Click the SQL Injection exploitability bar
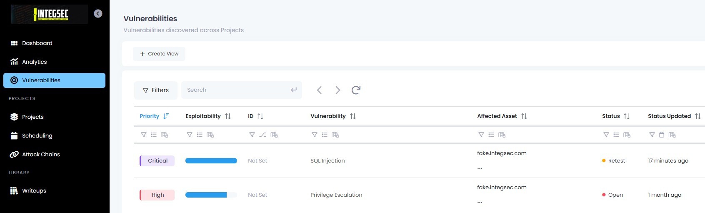This screenshot has width=705, height=213. (x=211, y=161)
